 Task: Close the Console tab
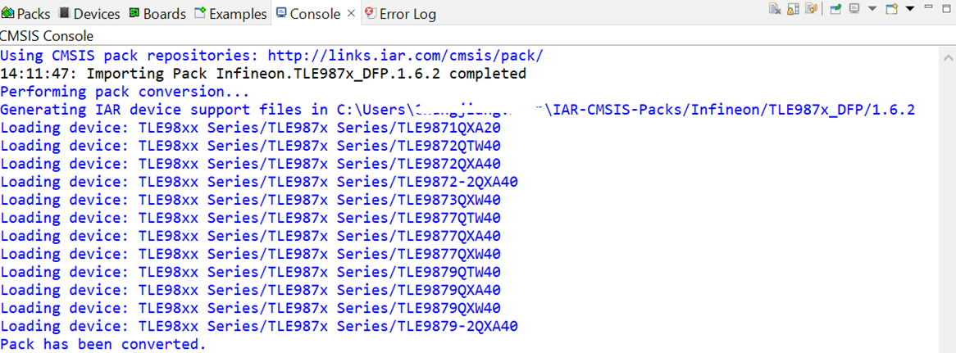pyautogui.click(x=351, y=14)
